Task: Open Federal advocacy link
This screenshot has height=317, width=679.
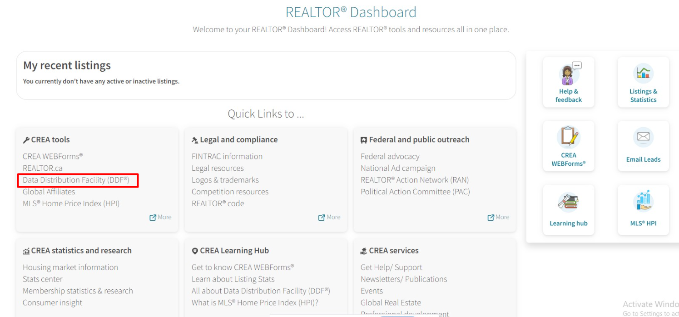Action: point(390,156)
